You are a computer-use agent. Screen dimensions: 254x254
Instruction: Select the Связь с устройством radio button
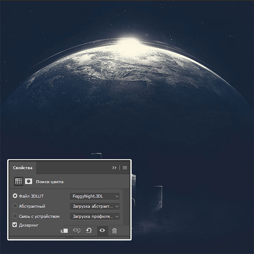pyautogui.click(x=15, y=216)
